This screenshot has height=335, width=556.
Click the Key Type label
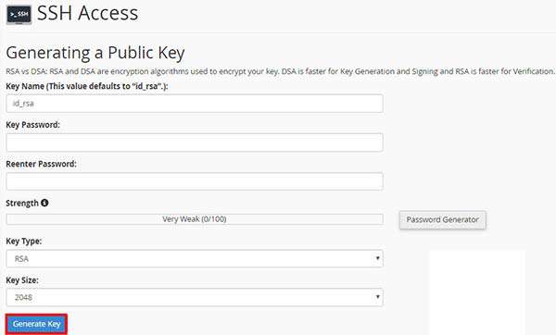pyautogui.click(x=24, y=242)
